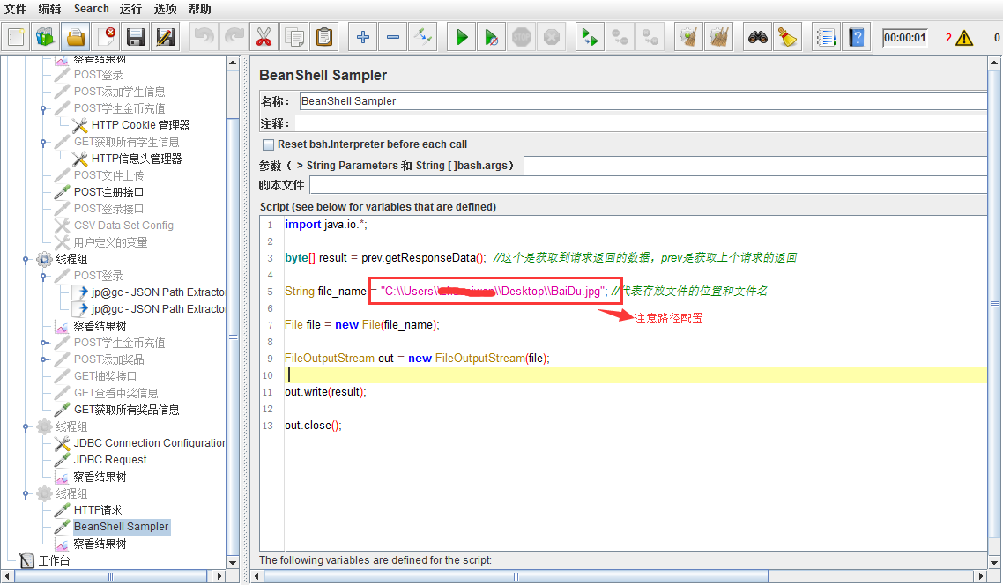Expand the POST添加奖品 tree node
Image resolution: width=1003 pixels, height=585 pixels.
tap(43, 359)
